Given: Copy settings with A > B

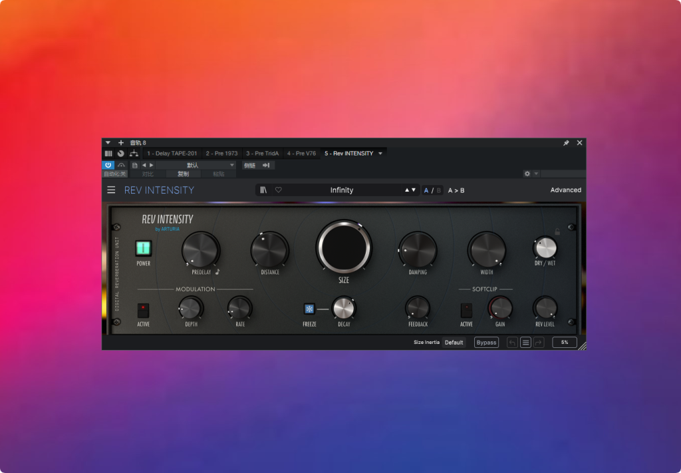Looking at the screenshot, I should [x=456, y=190].
